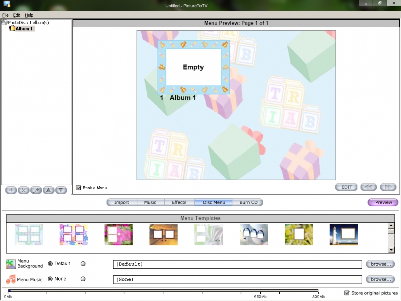This screenshot has height=301, width=401.
Task: Select the lighthouse menu template thumbnail
Action: point(344,234)
